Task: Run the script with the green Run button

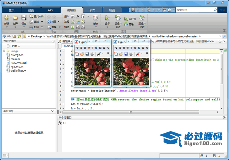Action: [x=107, y=18]
